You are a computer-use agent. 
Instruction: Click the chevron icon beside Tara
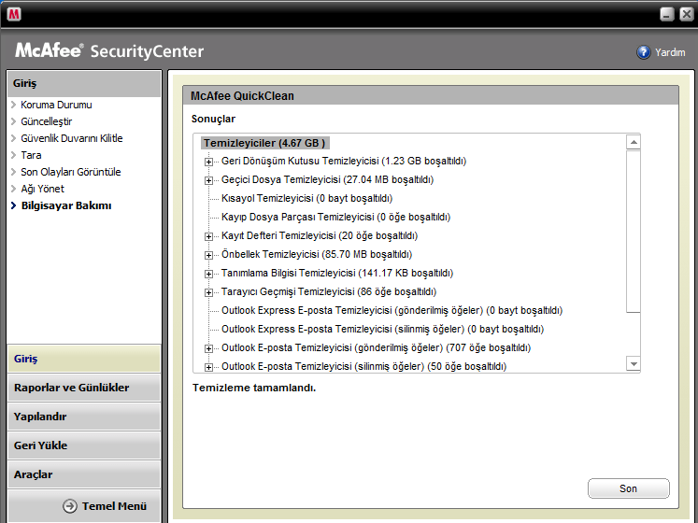(x=13, y=155)
